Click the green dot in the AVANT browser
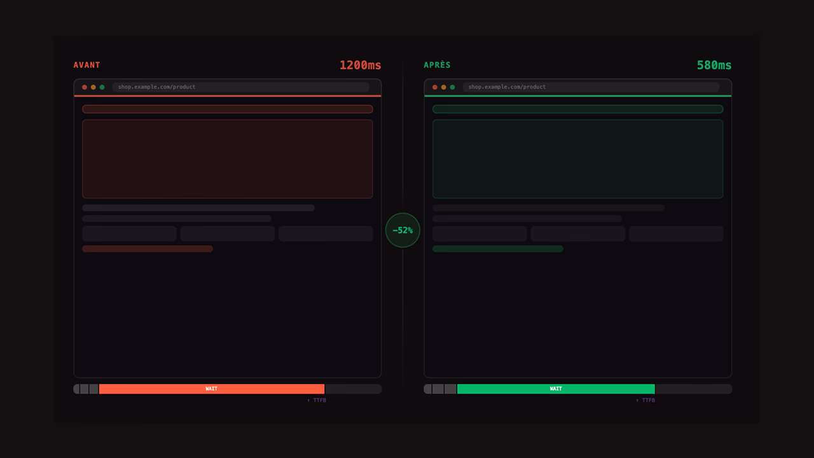Screen dimensions: 814x458 (102, 87)
